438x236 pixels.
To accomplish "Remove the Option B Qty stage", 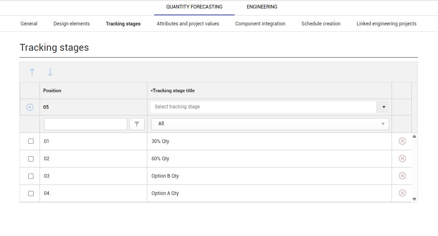I will (402, 176).
